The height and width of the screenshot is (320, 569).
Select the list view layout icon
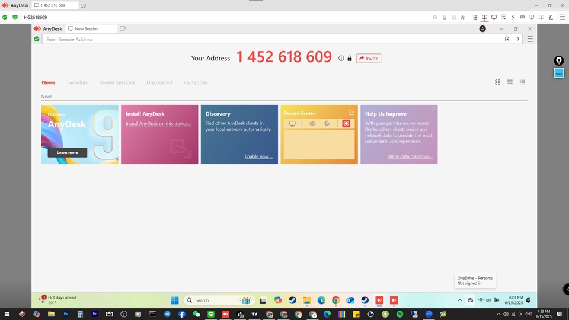pyautogui.click(x=522, y=82)
